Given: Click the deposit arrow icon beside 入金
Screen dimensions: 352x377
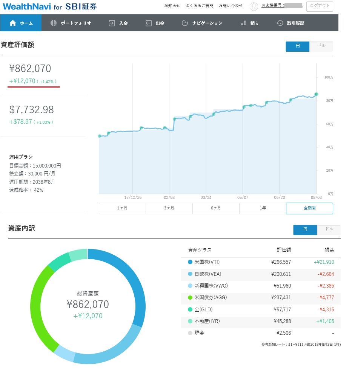Looking at the screenshot, I should [x=112, y=23].
